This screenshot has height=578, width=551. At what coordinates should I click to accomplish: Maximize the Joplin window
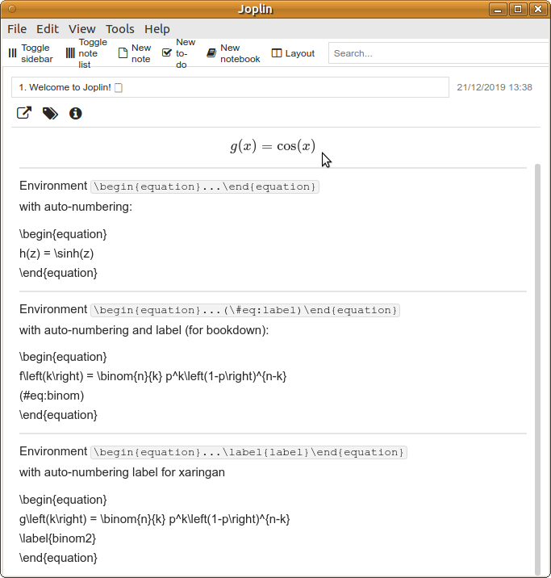tap(518, 9)
